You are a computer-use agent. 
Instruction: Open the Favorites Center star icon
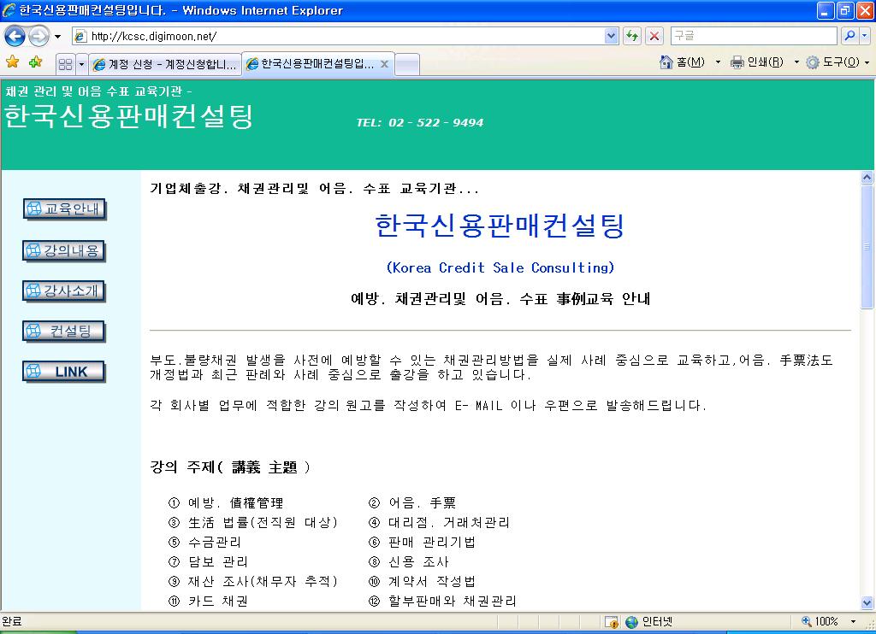point(12,62)
